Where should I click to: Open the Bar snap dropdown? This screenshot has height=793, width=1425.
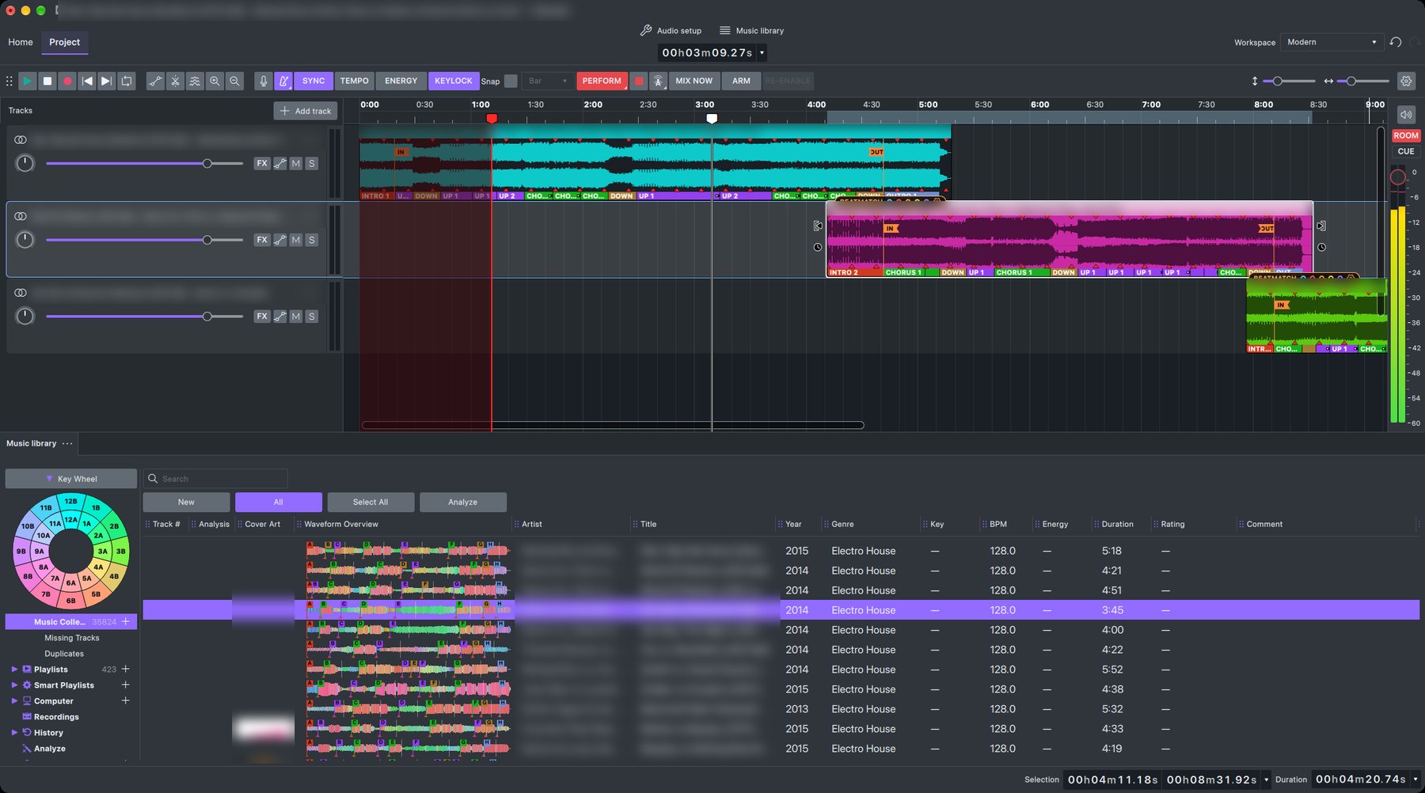[x=548, y=81]
